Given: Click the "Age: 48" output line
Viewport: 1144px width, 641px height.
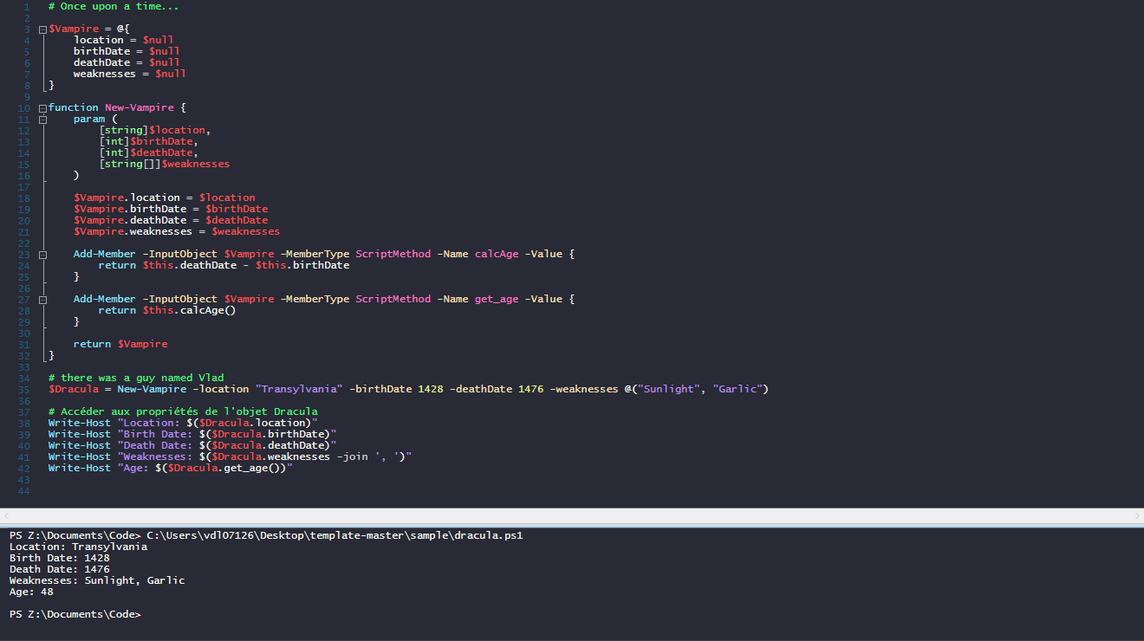Looking at the screenshot, I should [x=30, y=591].
